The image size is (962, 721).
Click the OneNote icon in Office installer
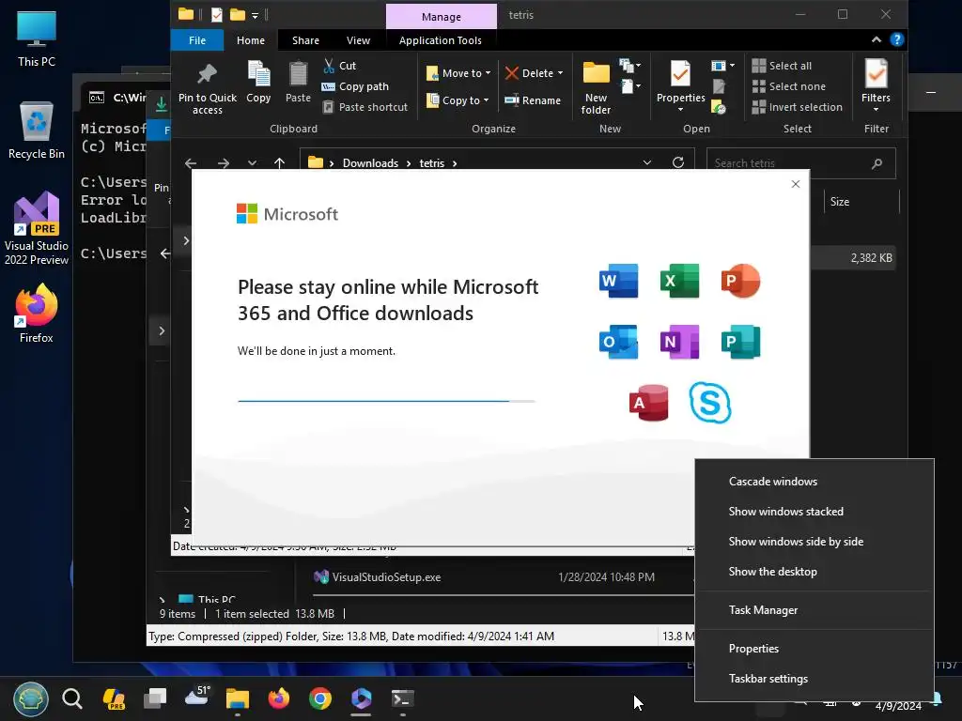point(679,342)
